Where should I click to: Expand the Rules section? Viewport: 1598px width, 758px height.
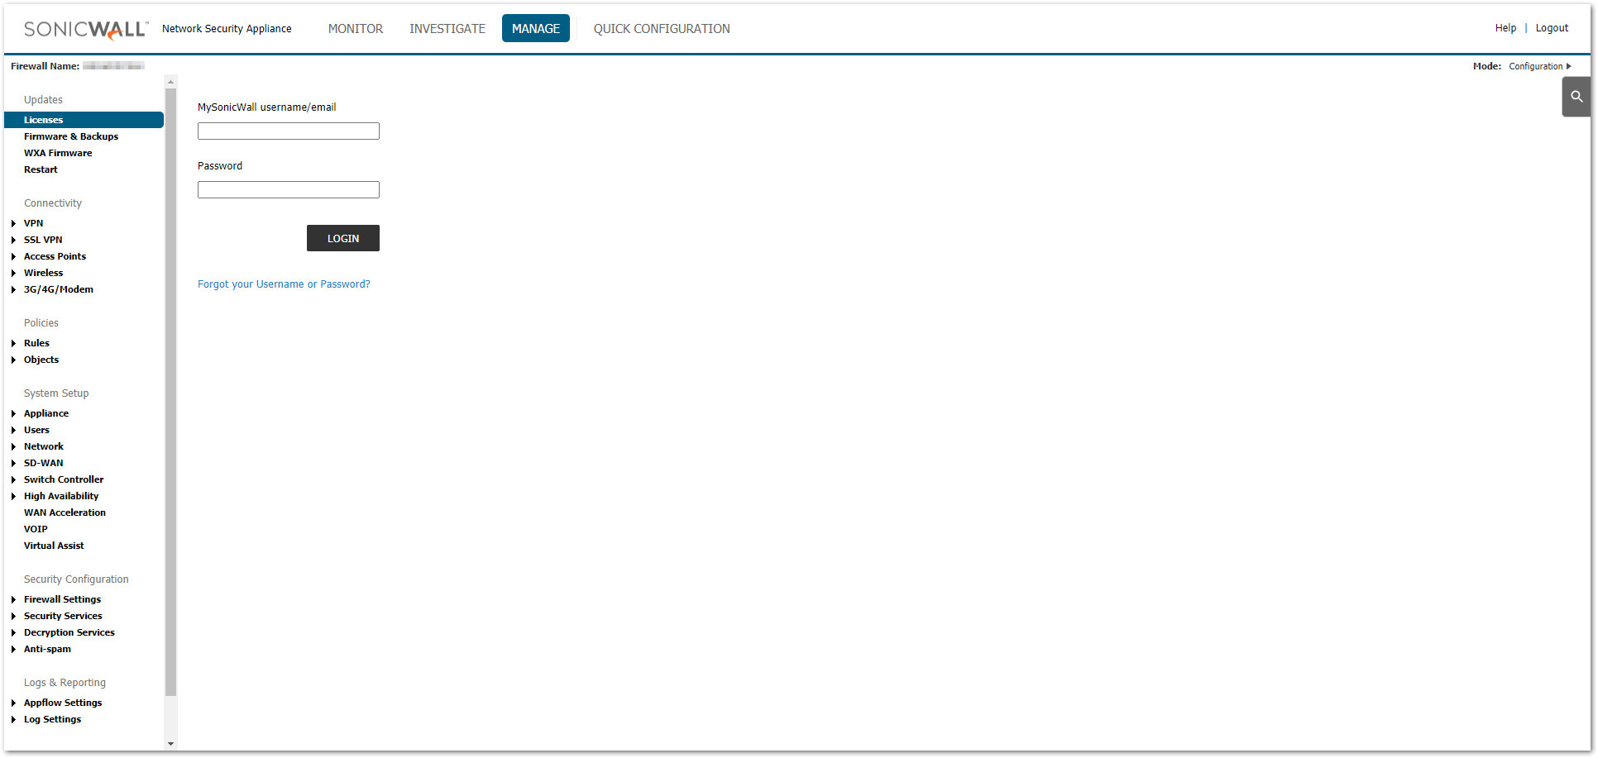[x=14, y=343]
